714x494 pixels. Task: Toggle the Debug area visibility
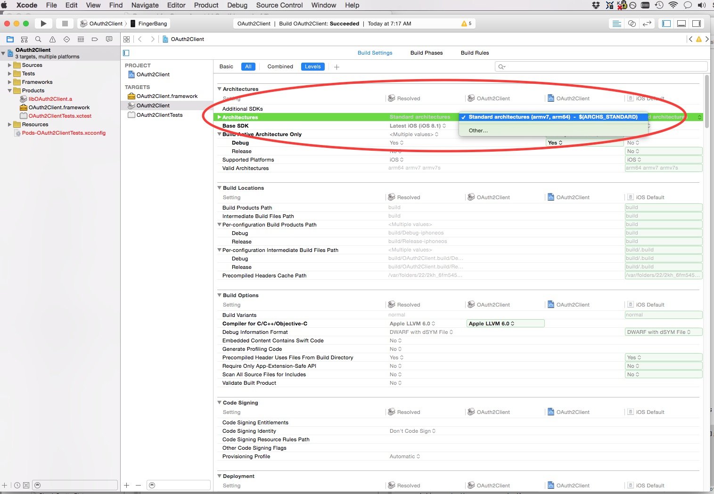click(681, 24)
